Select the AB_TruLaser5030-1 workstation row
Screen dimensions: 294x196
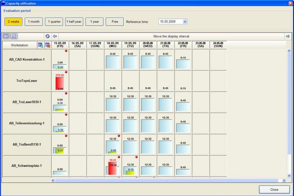27,102
